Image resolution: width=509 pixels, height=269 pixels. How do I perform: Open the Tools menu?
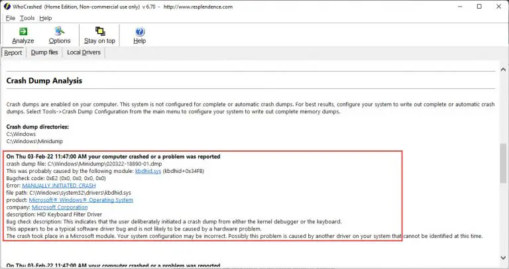pyautogui.click(x=27, y=18)
